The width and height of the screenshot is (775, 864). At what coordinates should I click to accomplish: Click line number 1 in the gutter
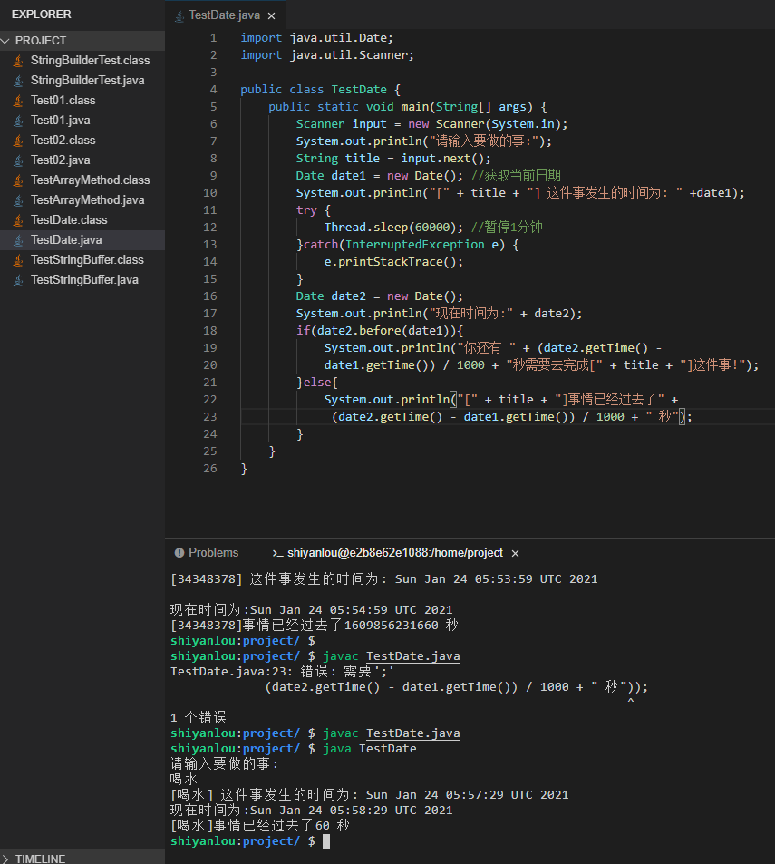click(213, 38)
